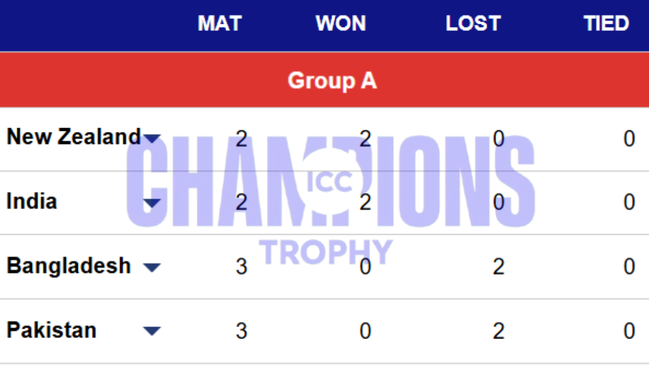Image resolution: width=649 pixels, height=365 pixels.
Task: Open the Bangladesh team name
Action: pos(69,266)
